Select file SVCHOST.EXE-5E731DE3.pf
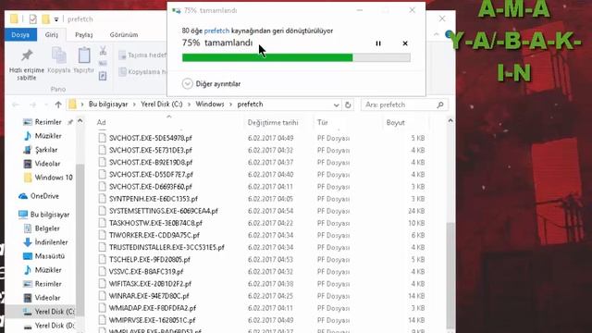Image resolution: width=592 pixels, height=333 pixels. point(150,150)
